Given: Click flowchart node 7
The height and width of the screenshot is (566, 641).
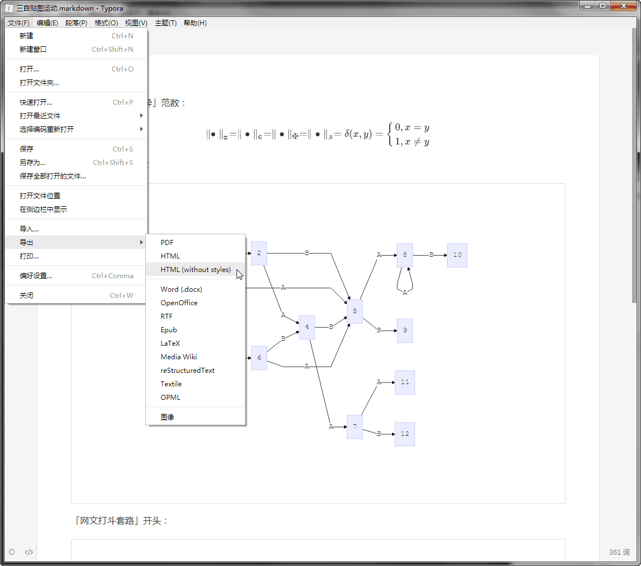Looking at the screenshot, I should [x=355, y=427].
